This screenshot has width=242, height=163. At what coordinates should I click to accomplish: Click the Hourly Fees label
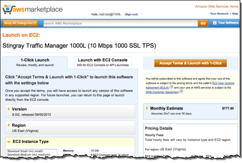pyautogui.click(x=154, y=135)
